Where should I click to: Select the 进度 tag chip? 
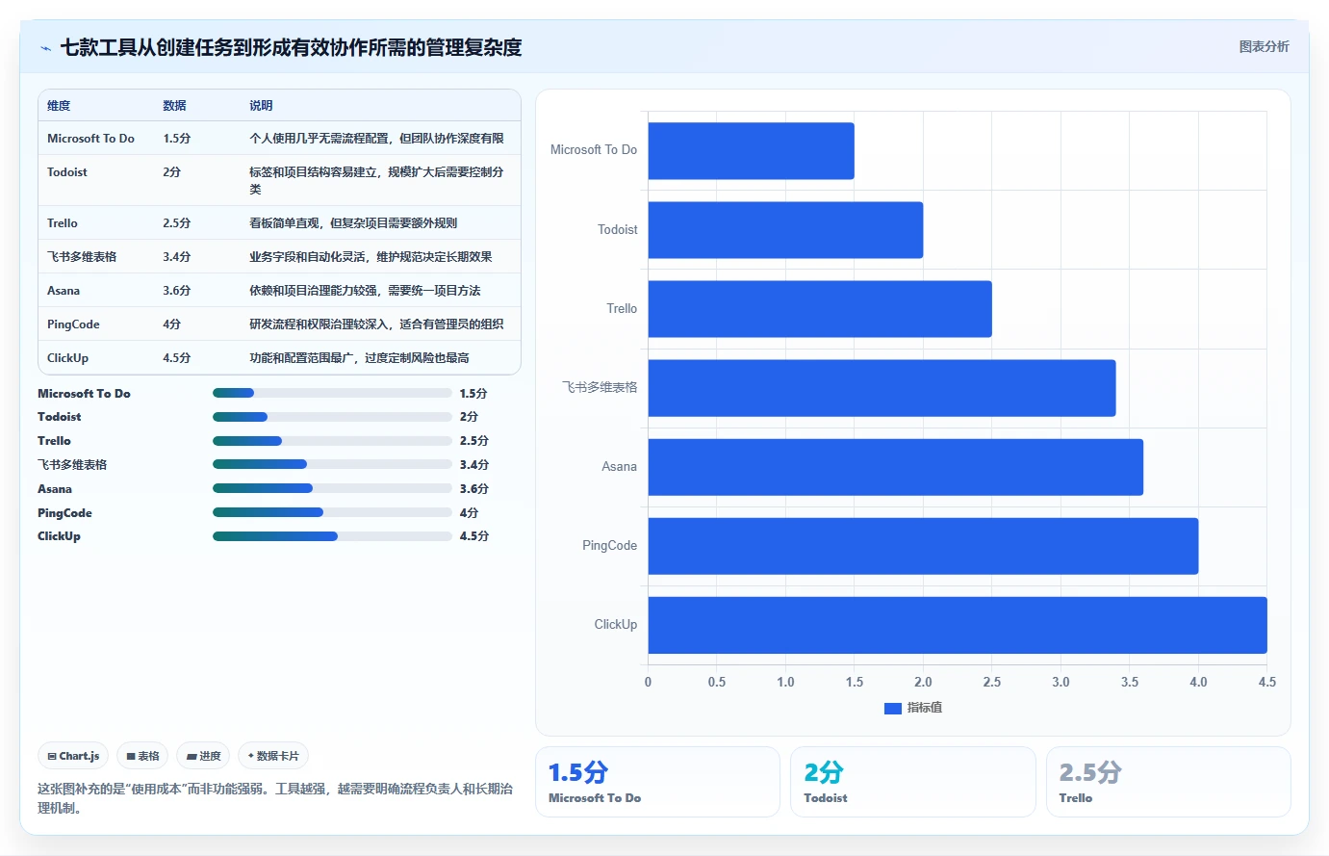[203, 756]
